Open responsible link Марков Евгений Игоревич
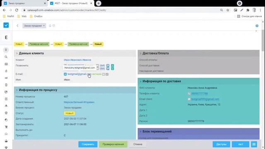The width and height of the screenshot is (265, 149). [79, 102]
